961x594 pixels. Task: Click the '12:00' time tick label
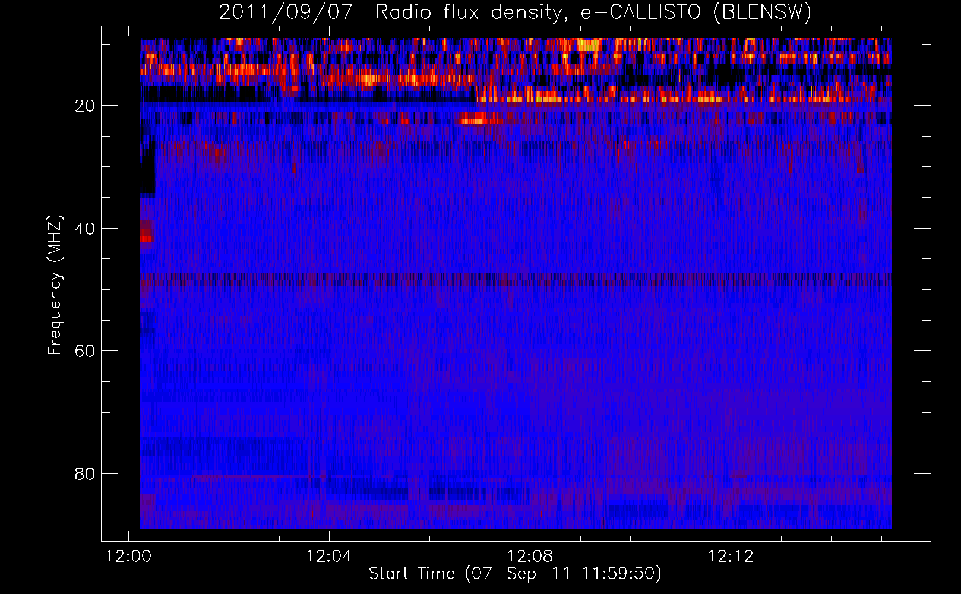(128, 557)
